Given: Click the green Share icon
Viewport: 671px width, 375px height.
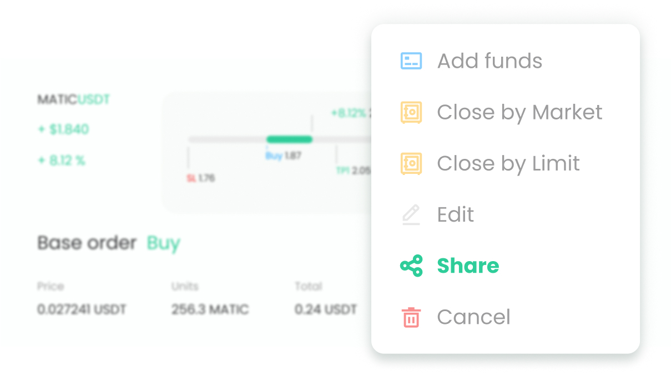Looking at the screenshot, I should [x=411, y=266].
